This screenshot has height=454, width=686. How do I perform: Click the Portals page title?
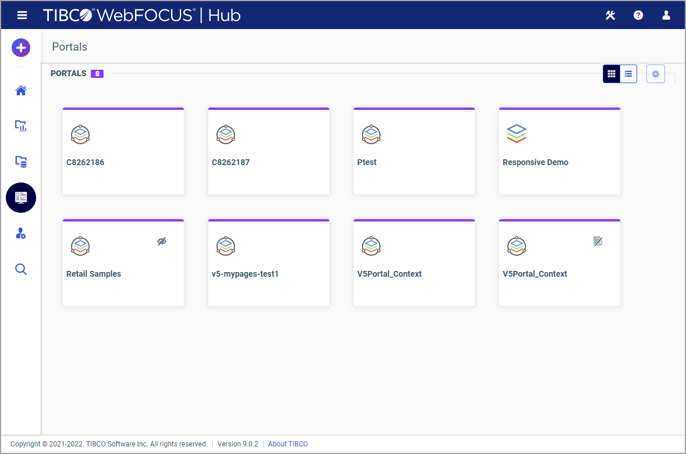pos(70,47)
